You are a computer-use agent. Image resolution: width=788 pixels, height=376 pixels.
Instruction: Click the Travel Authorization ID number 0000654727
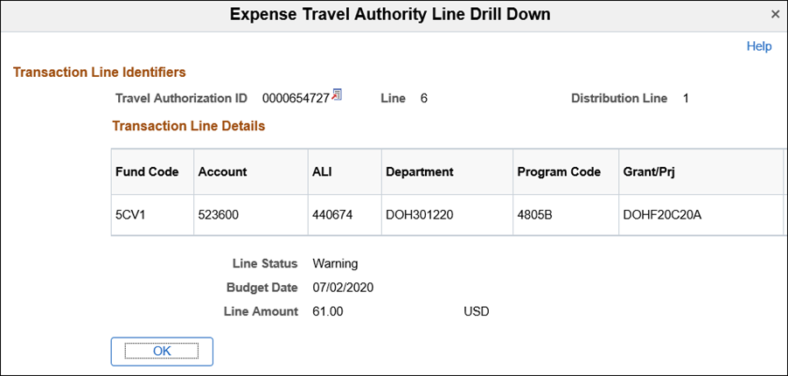[296, 99]
